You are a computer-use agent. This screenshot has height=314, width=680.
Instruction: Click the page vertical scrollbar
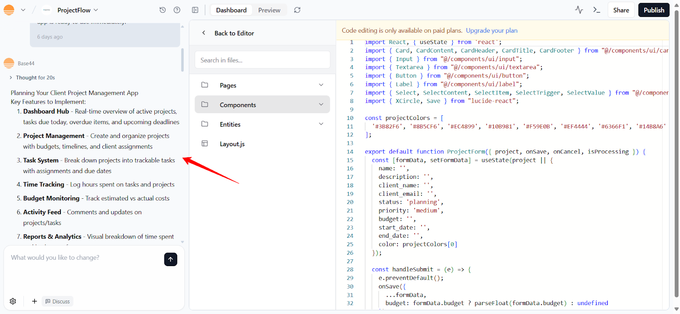(x=677, y=153)
